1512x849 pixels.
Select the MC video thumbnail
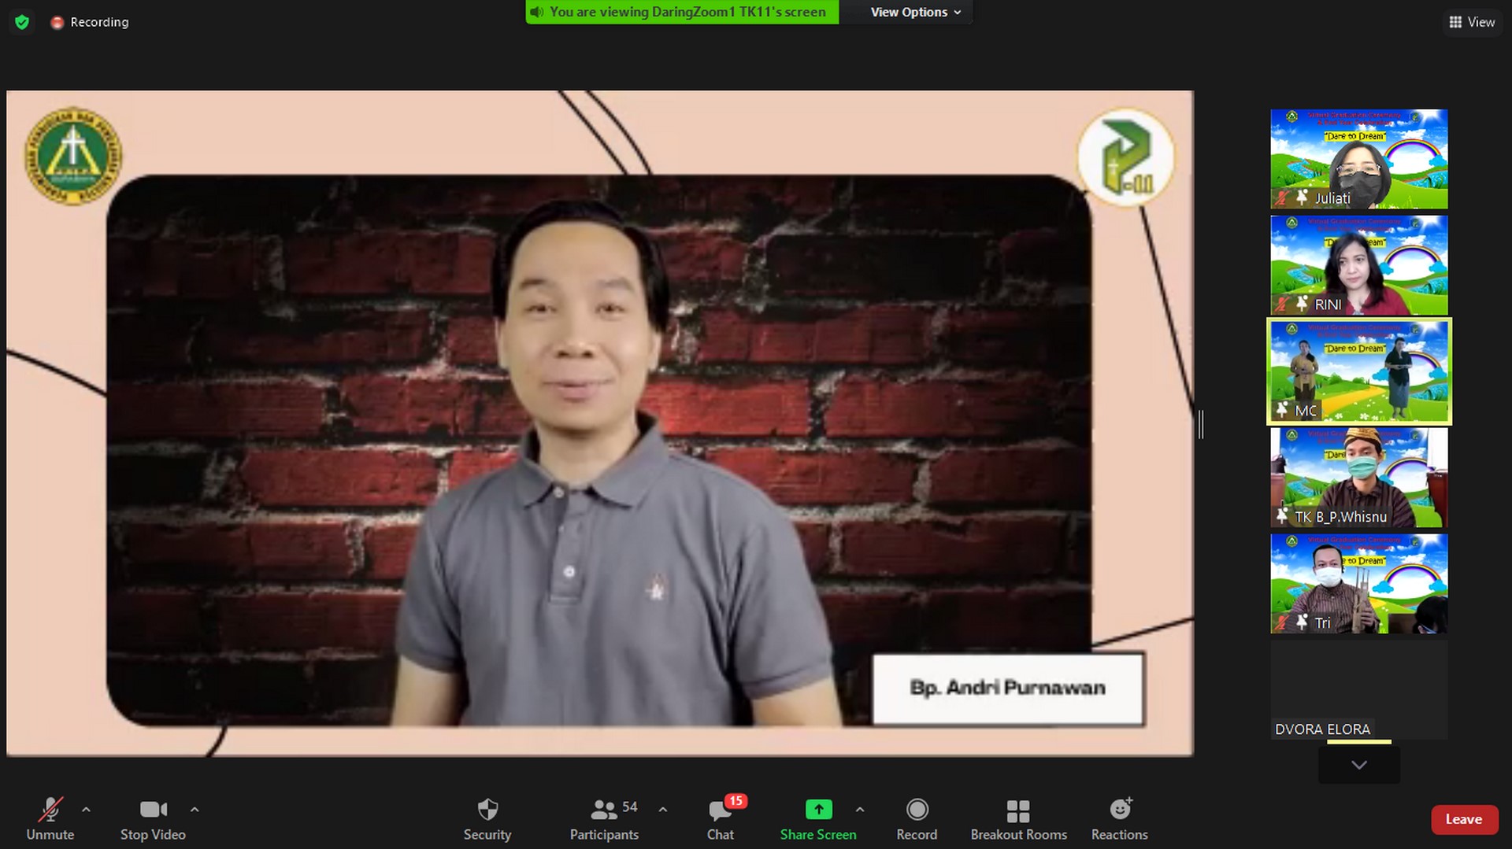pyautogui.click(x=1359, y=371)
